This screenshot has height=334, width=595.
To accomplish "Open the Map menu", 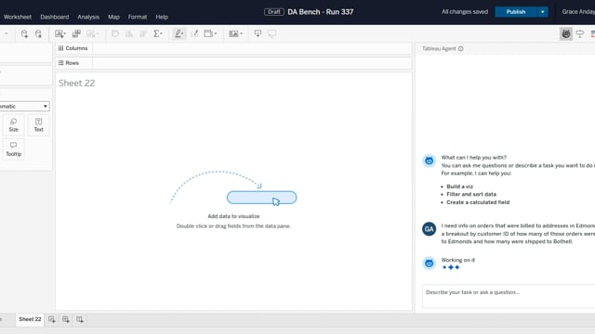I will tap(113, 17).
